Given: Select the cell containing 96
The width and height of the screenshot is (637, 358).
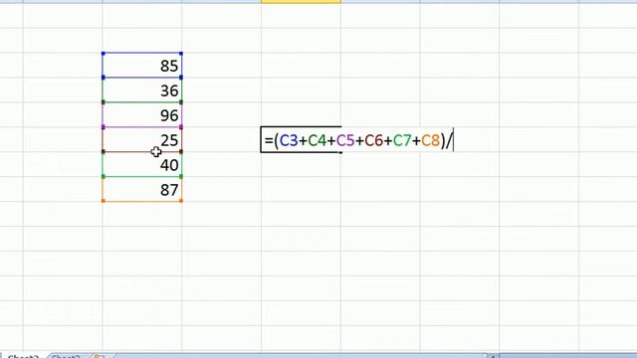Looking at the screenshot, I should [x=141, y=115].
